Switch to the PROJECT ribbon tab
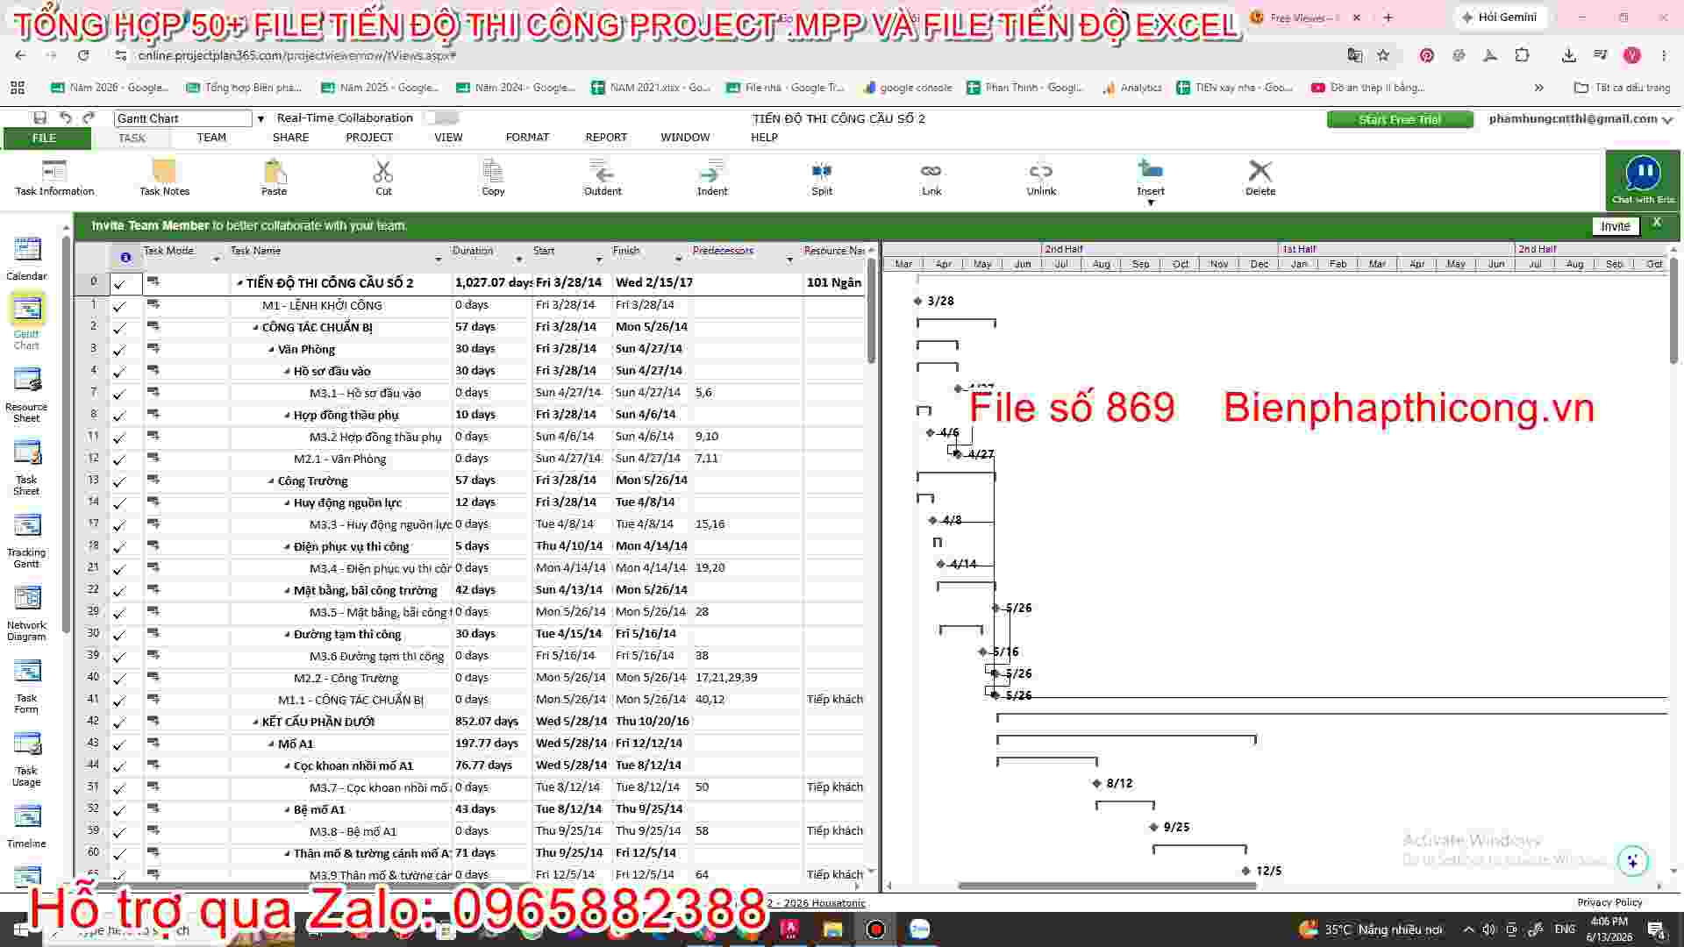This screenshot has height=947, width=1684. (x=369, y=138)
